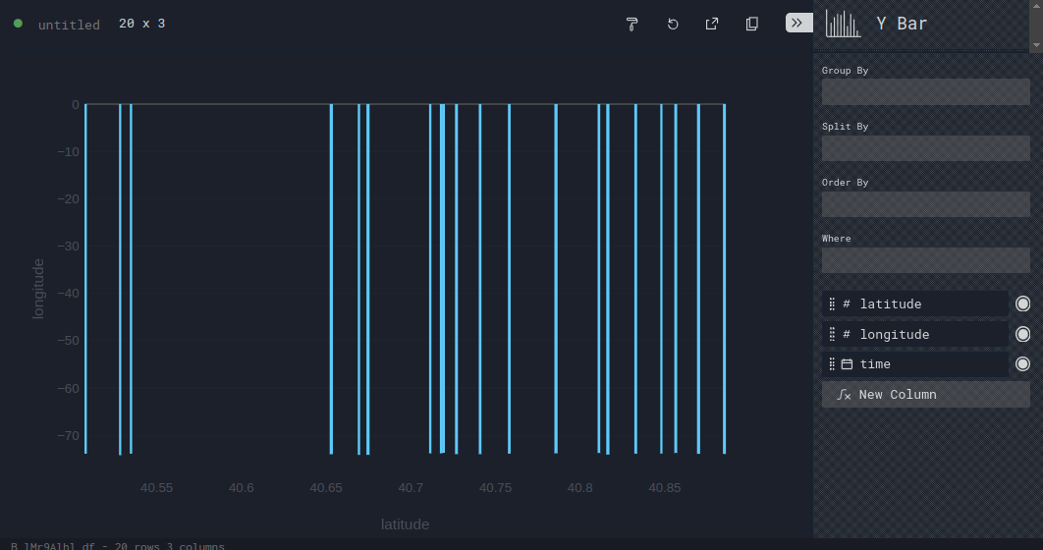Click the Order By input field

pyautogui.click(x=925, y=204)
